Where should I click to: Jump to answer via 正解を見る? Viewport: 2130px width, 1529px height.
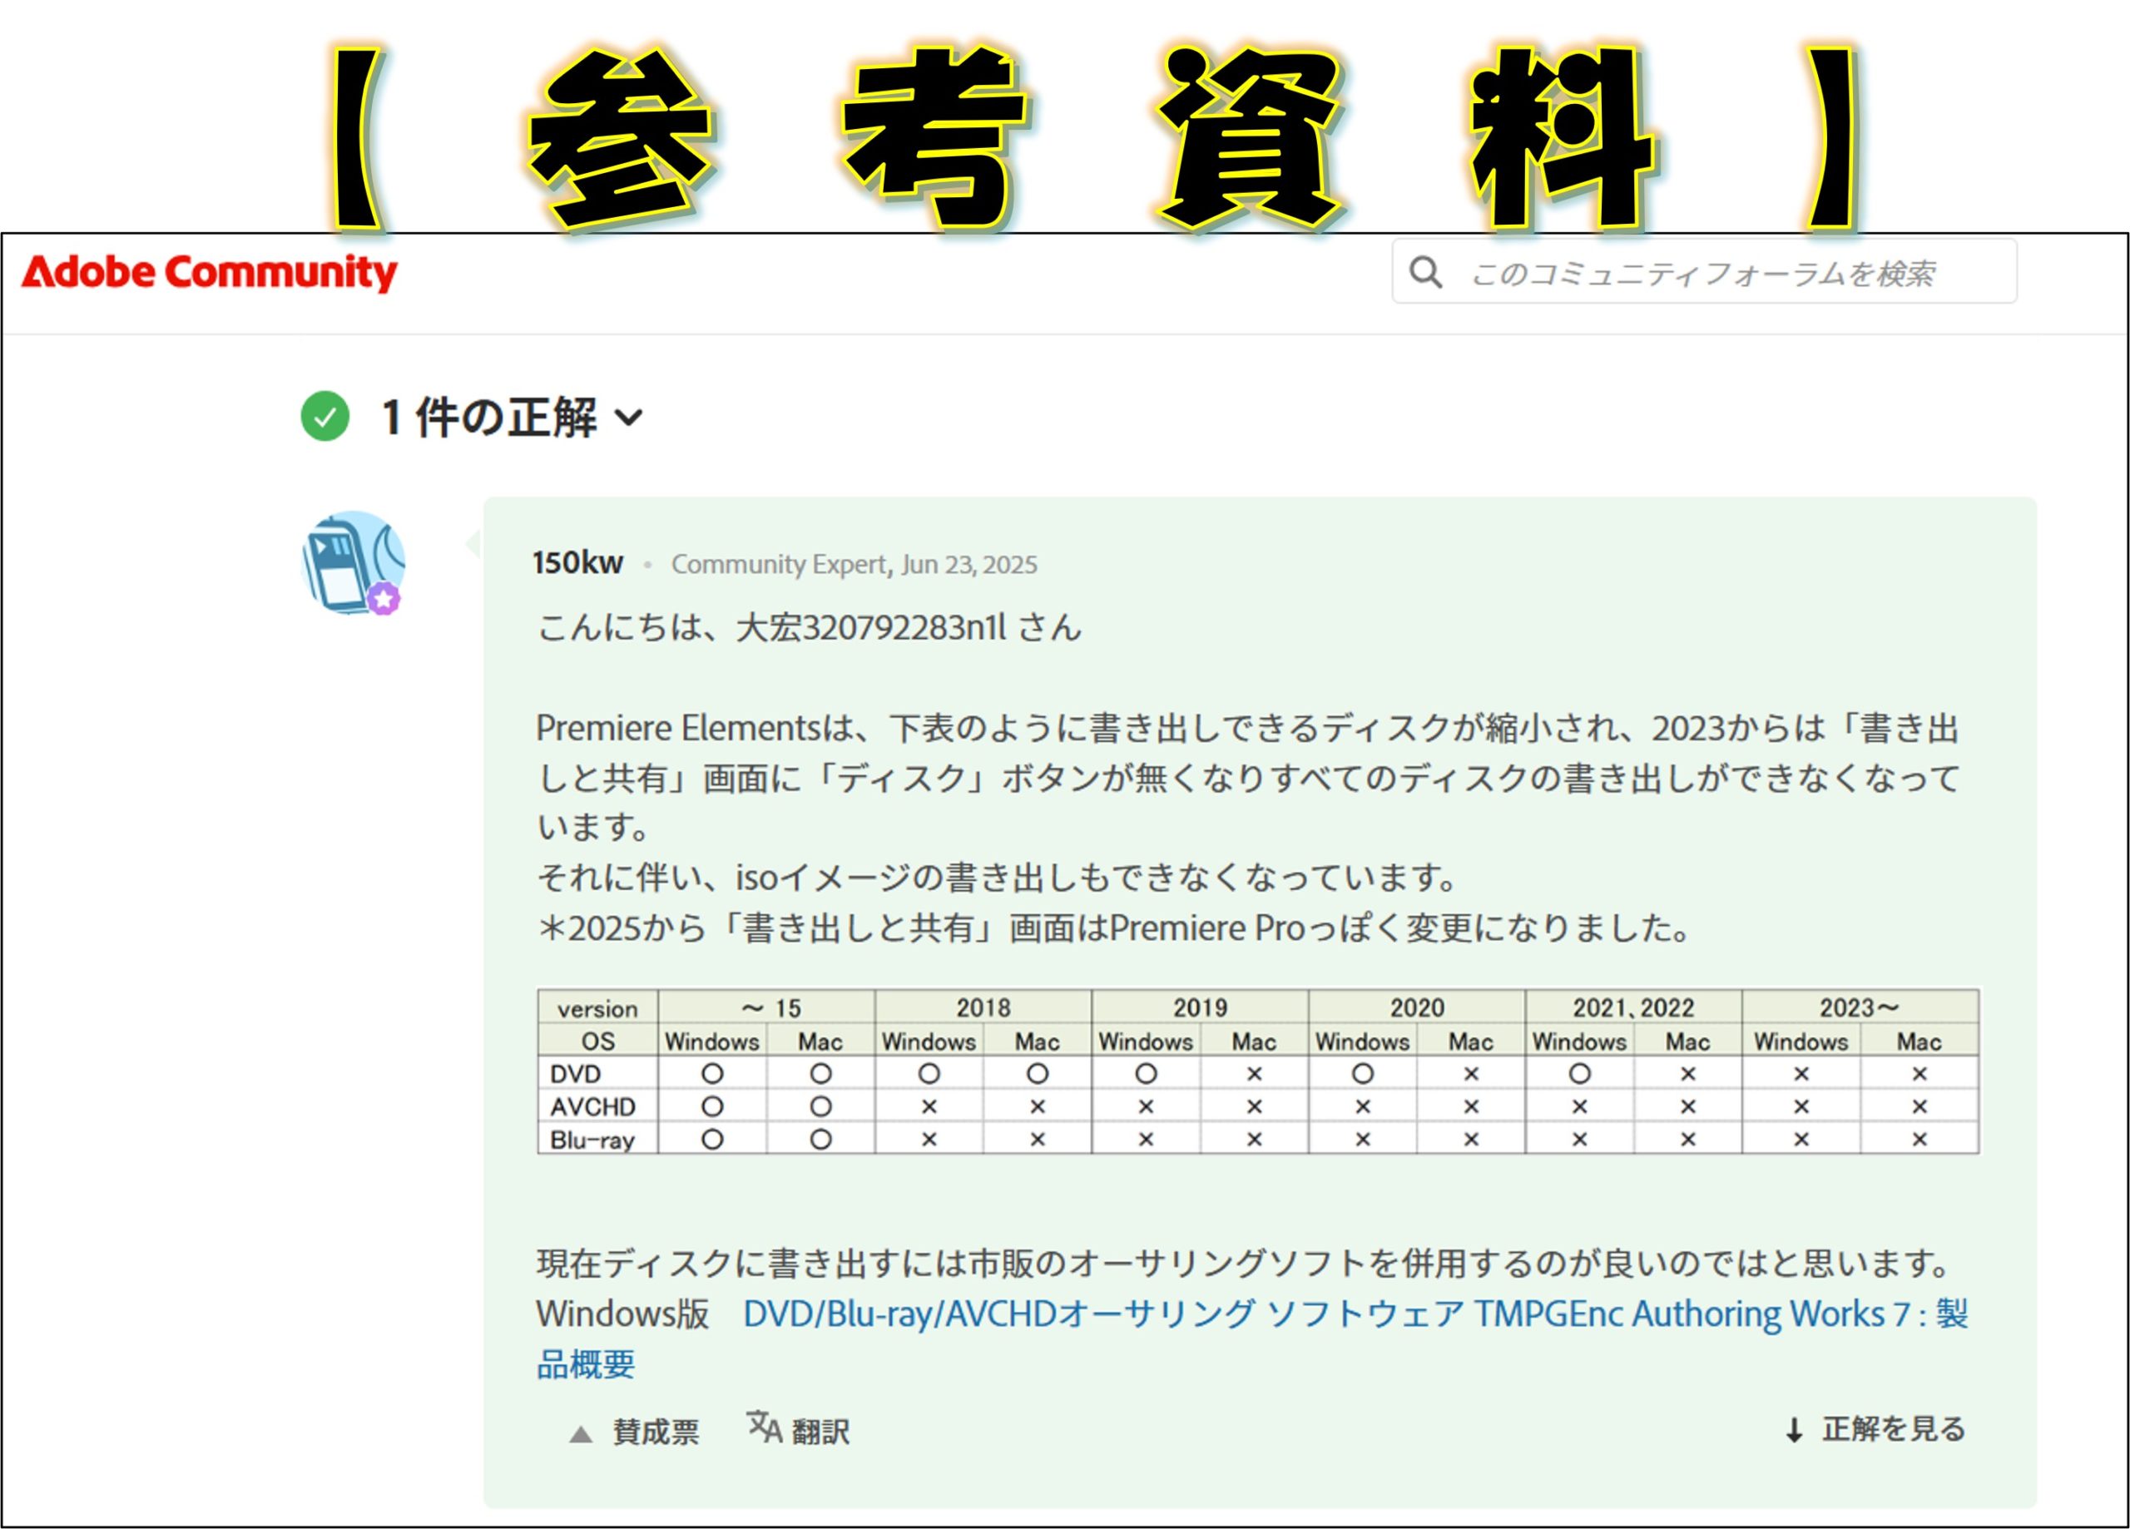1894,1428
